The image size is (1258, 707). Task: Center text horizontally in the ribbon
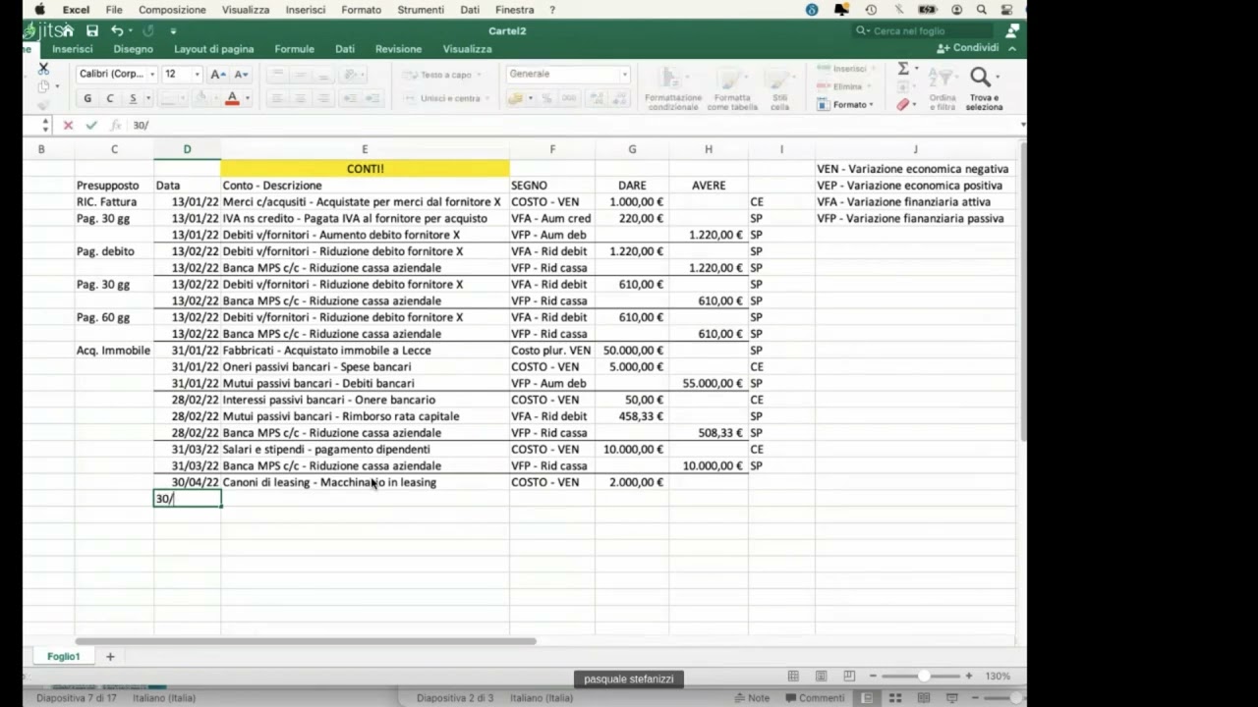point(301,98)
